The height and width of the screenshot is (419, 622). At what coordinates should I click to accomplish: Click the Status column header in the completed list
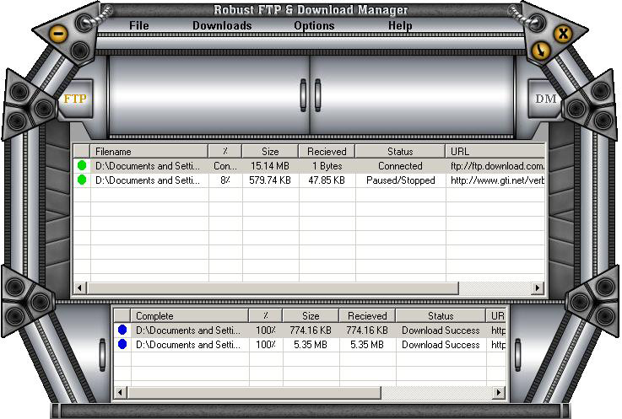441,316
